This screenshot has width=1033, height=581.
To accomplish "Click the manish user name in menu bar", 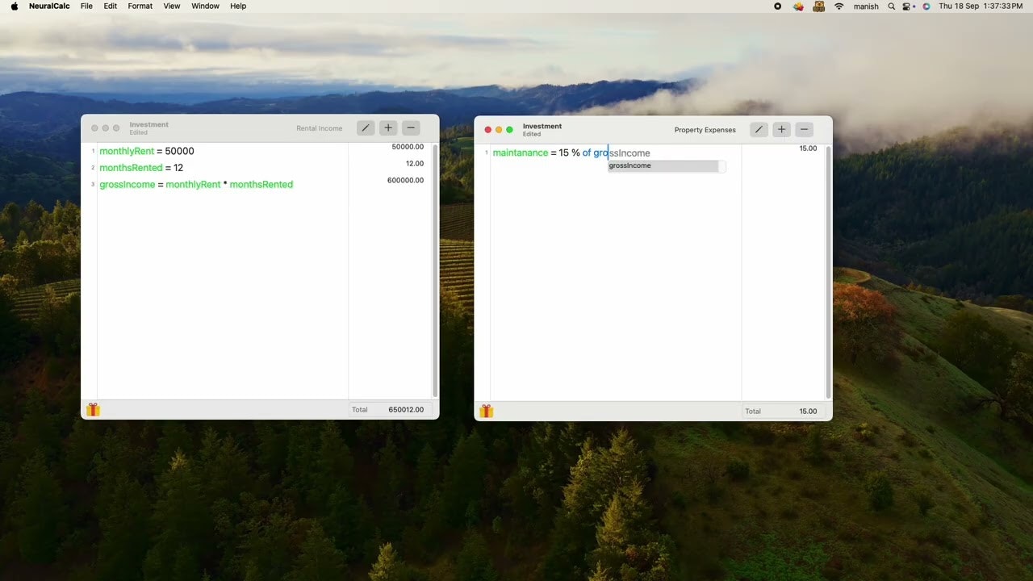I will (x=866, y=6).
